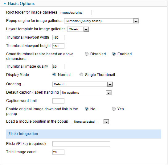The image size is (168, 165).
Task: Click the Total image count field
Action: (58, 152)
